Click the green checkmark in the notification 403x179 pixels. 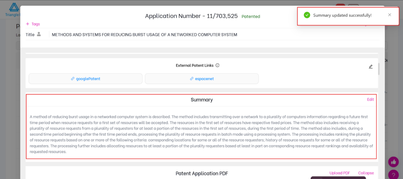click(307, 15)
